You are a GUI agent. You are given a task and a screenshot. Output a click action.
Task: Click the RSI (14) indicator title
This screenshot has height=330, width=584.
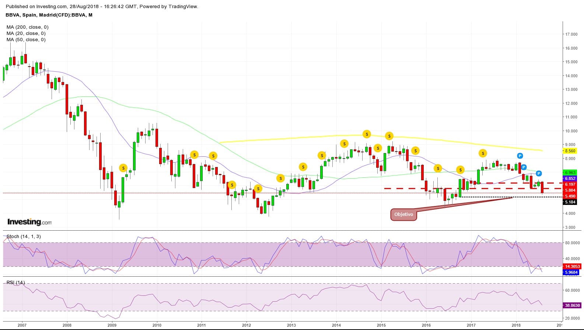pos(15,283)
